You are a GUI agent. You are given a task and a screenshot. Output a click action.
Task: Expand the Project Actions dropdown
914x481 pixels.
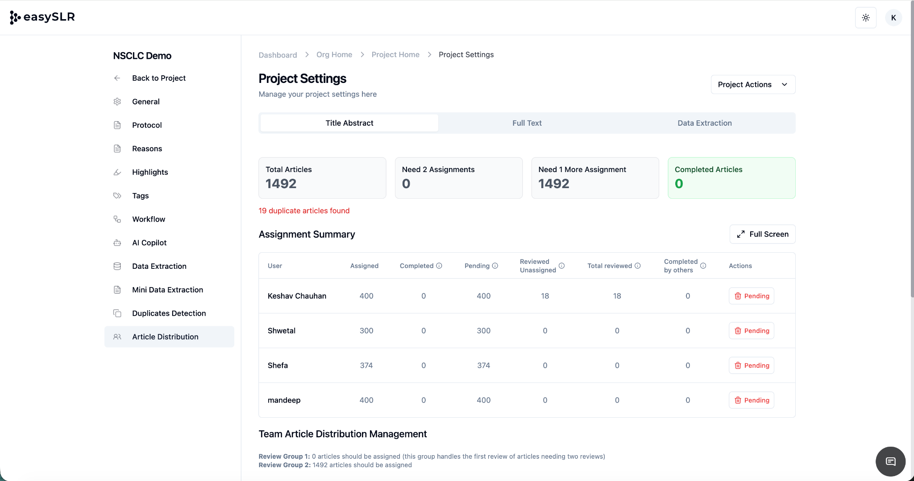tap(753, 85)
